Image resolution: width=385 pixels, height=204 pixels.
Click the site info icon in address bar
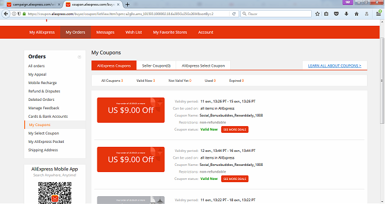[14, 14]
